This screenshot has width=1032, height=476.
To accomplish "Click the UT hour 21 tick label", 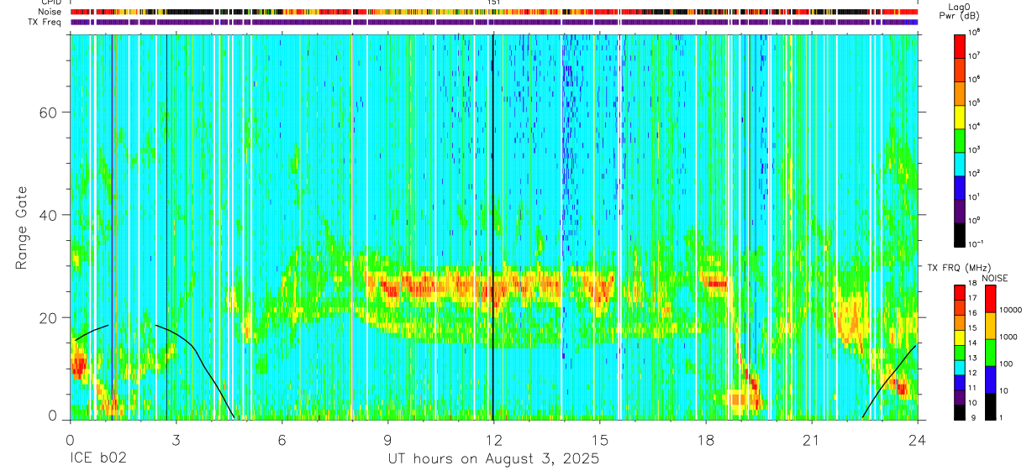I will click(x=812, y=439).
